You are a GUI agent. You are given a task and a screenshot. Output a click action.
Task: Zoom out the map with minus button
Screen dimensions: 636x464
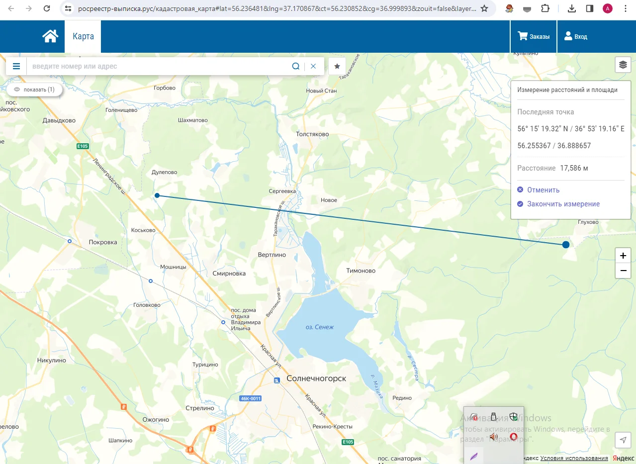coord(623,271)
